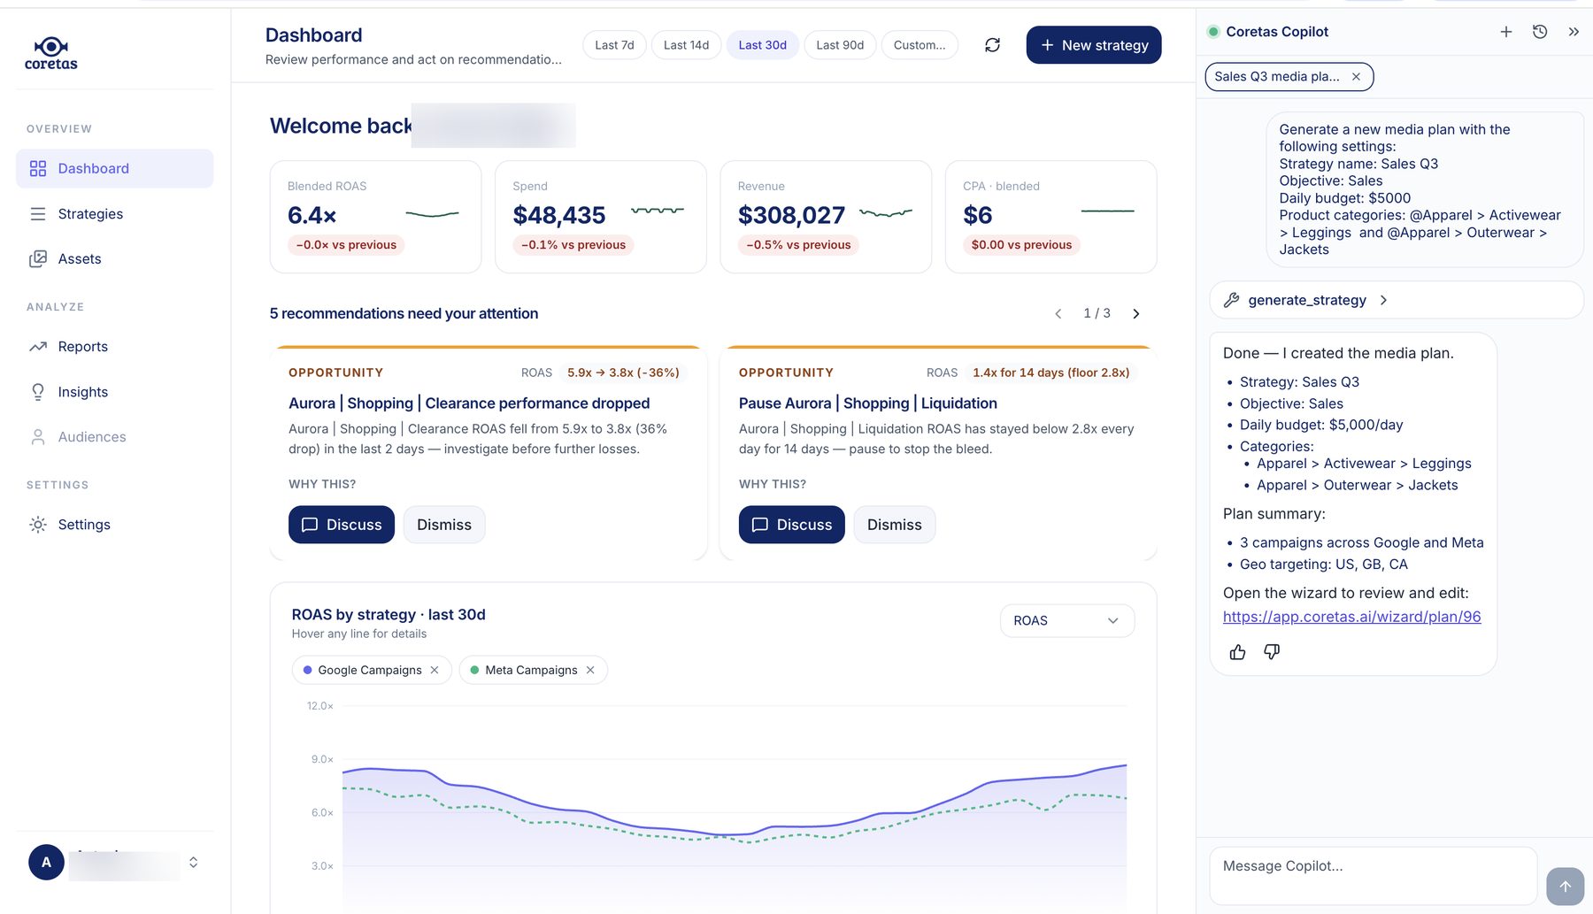
Task: Open the Blended ROAS metric card
Action: coord(375,217)
